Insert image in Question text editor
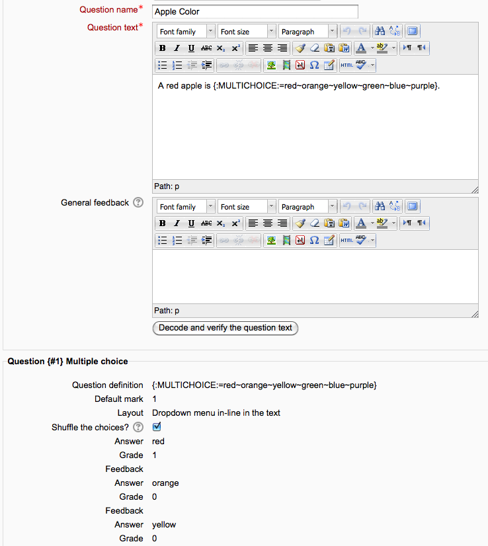Image resolution: width=488 pixels, height=546 pixels. 271,65
